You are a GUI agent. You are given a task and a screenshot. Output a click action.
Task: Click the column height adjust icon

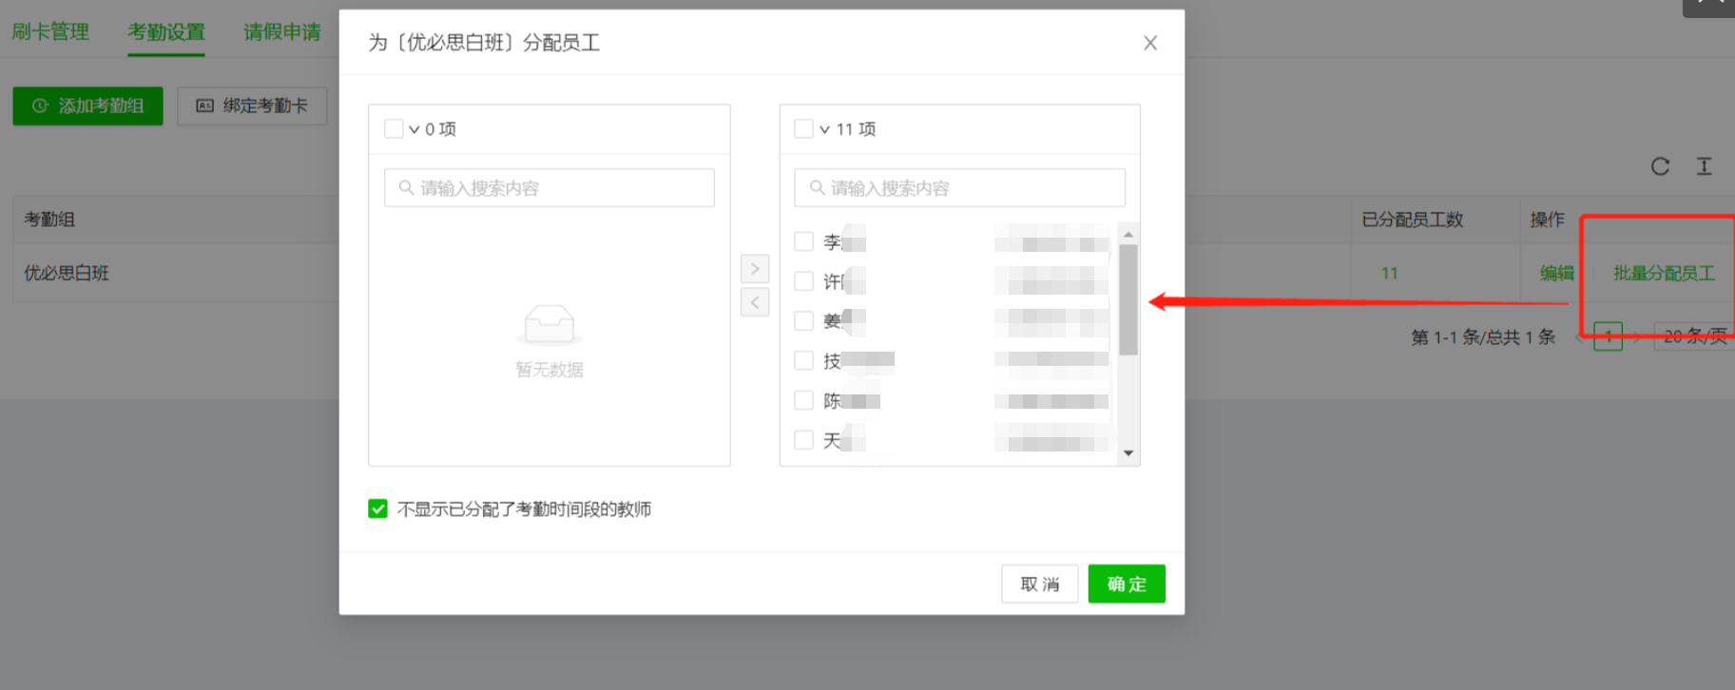point(1704,166)
